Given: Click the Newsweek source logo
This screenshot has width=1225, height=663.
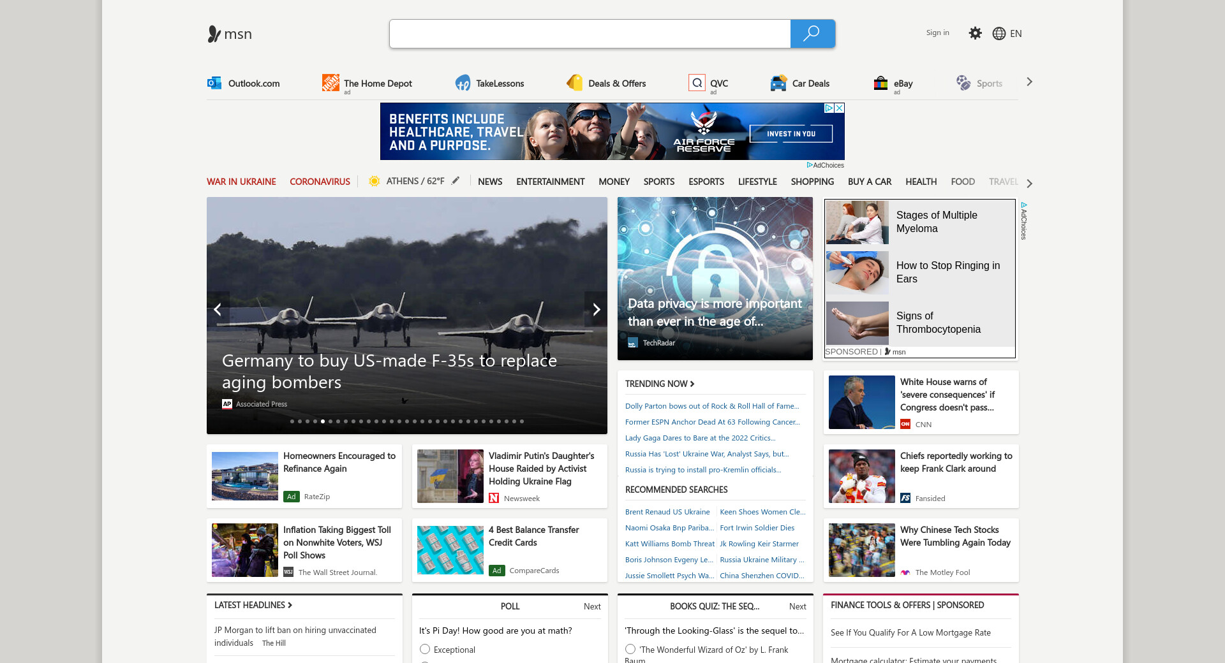Looking at the screenshot, I should [x=494, y=498].
